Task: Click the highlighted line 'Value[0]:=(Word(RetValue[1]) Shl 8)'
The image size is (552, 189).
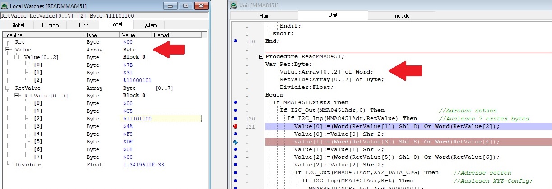Action: pyautogui.click(x=397, y=126)
